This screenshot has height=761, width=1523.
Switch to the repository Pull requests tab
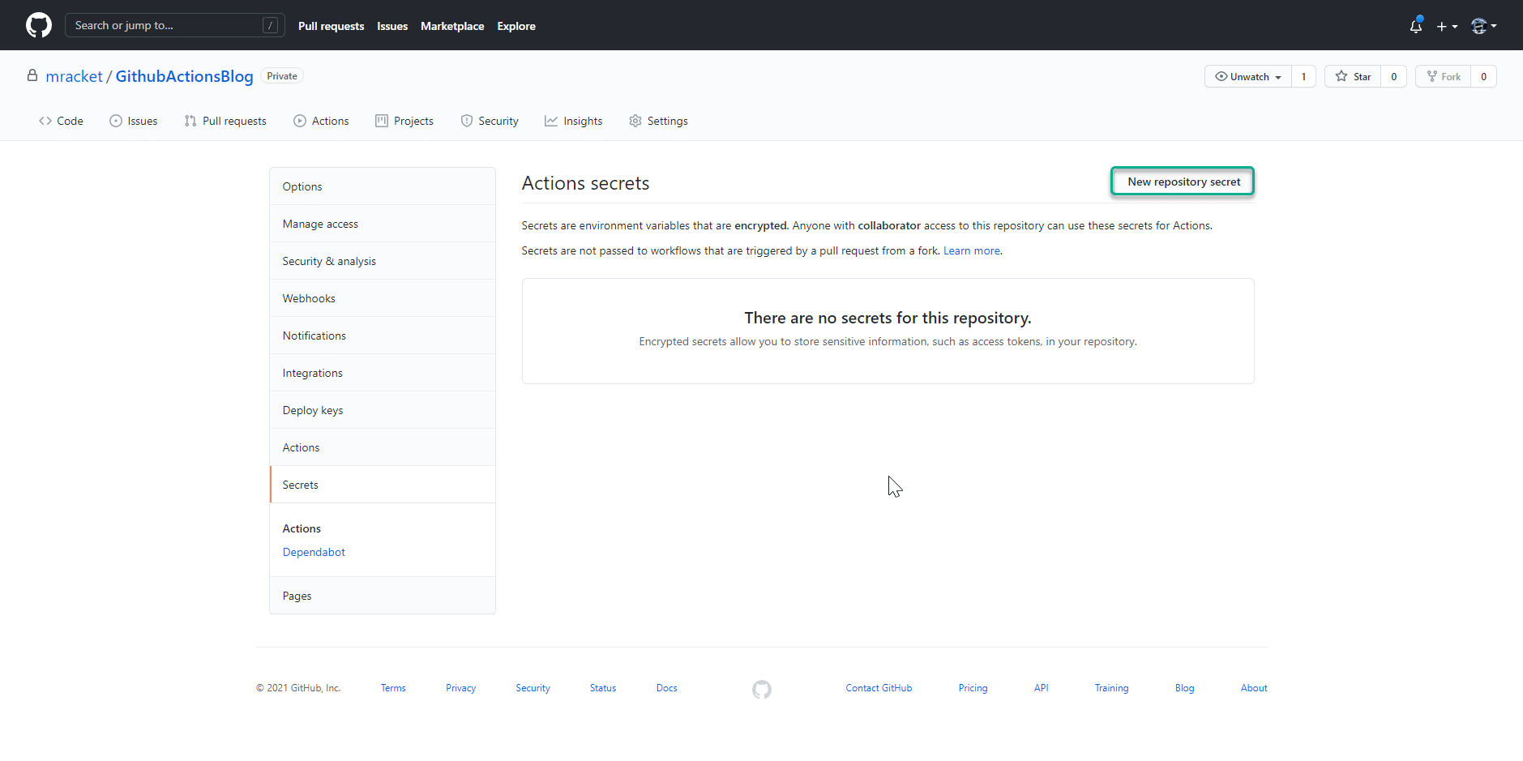225,121
